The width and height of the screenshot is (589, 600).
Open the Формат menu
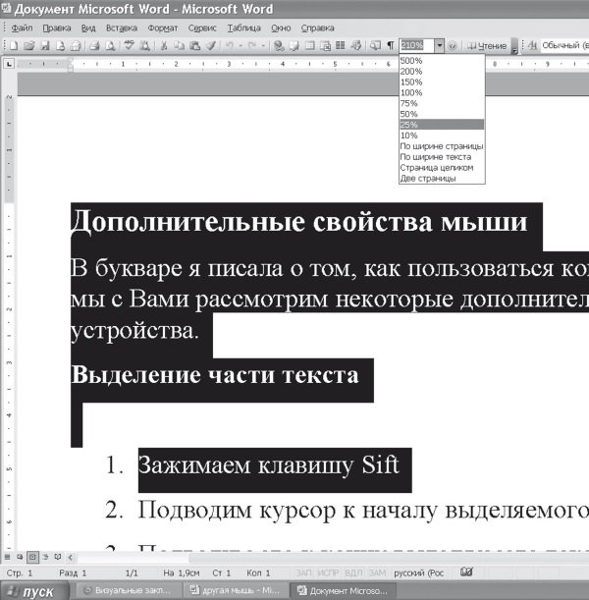pyautogui.click(x=163, y=27)
